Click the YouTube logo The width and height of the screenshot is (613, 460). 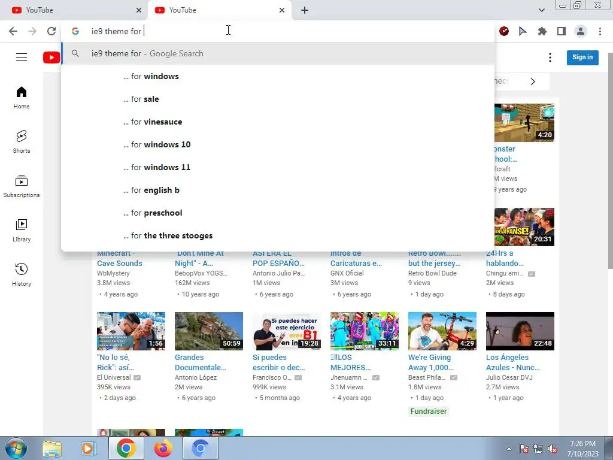tap(51, 57)
